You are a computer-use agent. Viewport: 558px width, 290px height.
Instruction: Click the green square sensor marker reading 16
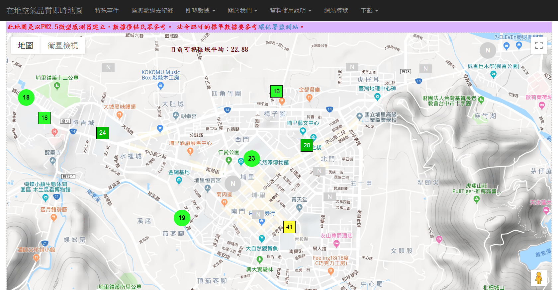tap(276, 91)
